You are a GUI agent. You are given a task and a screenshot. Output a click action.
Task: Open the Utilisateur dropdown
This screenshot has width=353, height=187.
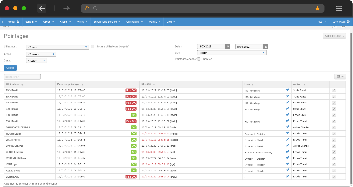tap(57, 47)
